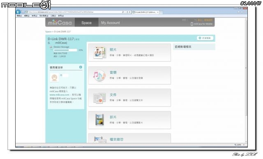Click the refresh icon in the address bar
The height and width of the screenshot is (159, 263).
coord(127,12)
